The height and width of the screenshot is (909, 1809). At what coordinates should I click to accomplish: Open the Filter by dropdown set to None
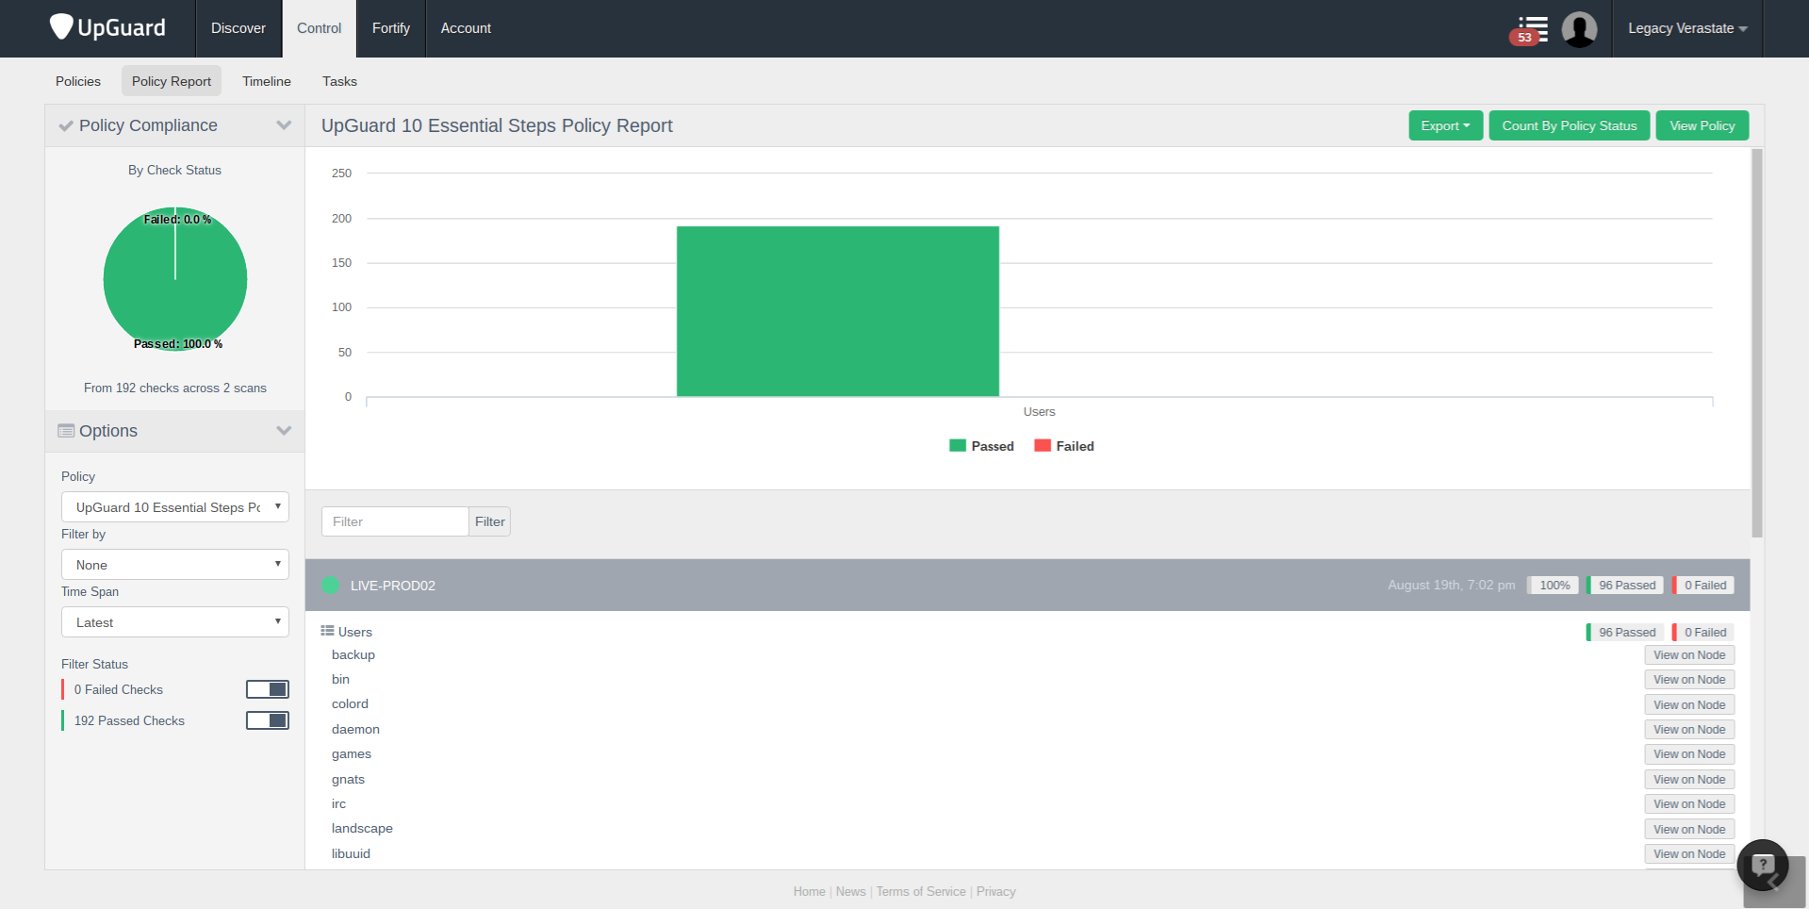coord(175,565)
